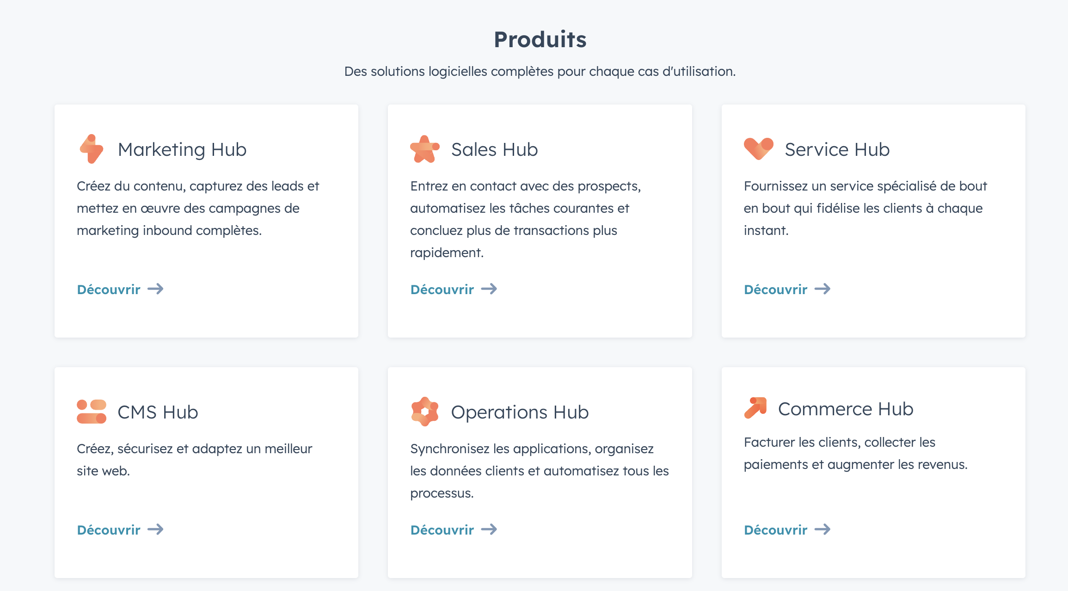The height and width of the screenshot is (591, 1068).
Task: Click the arrow icon in Commerce Hub Découvrir
Action: (x=825, y=529)
